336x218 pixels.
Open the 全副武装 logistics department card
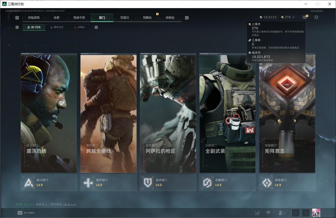pos(227,114)
